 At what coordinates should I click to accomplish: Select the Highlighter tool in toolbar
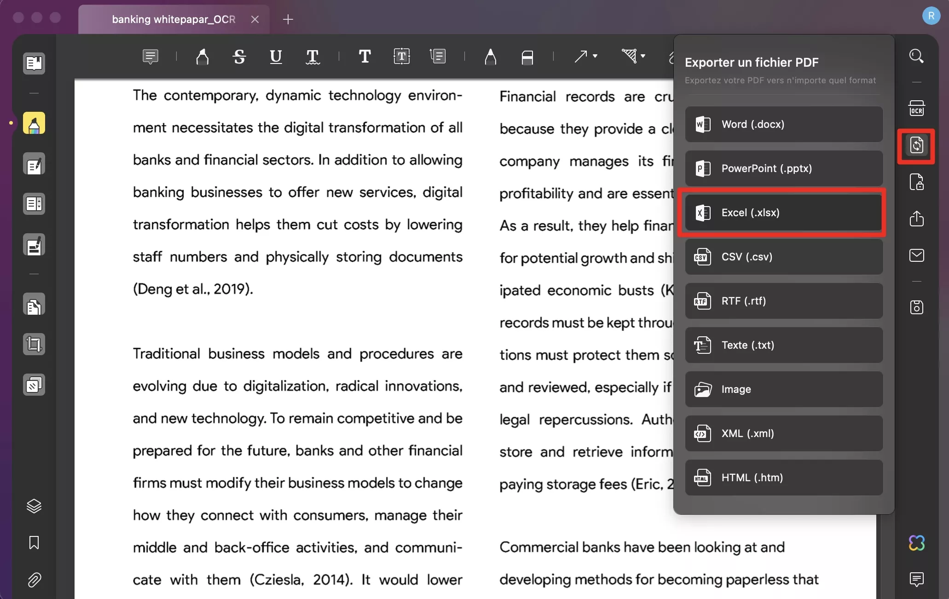click(x=203, y=57)
